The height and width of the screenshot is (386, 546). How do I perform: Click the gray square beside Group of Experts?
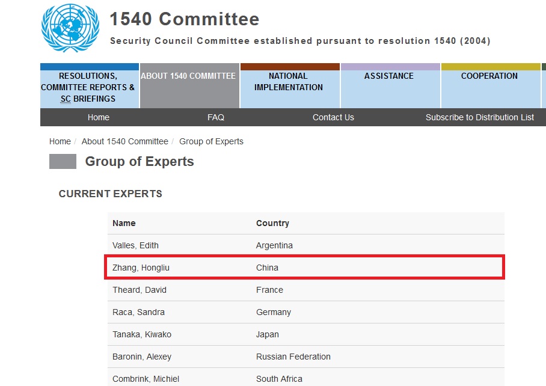pos(63,162)
